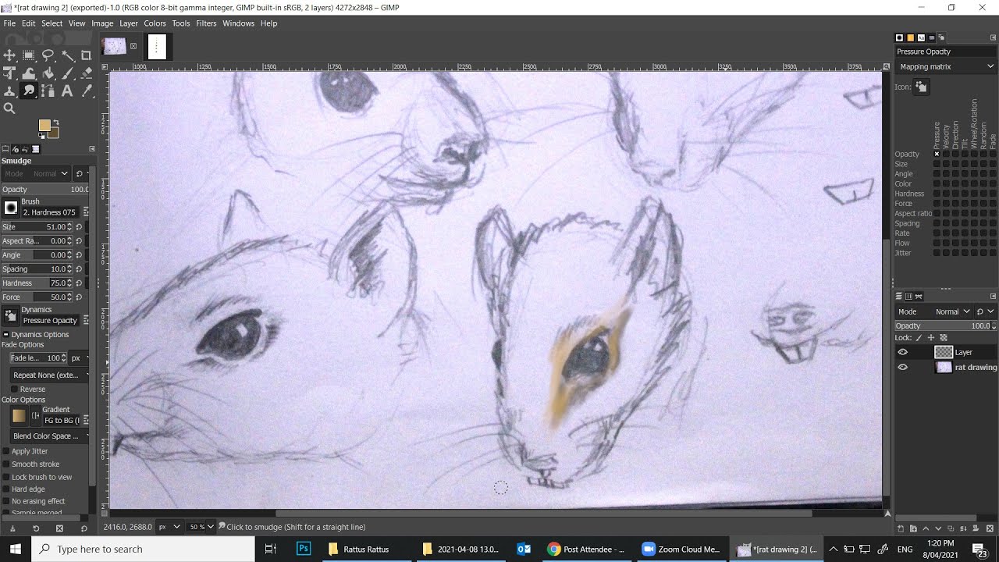Image resolution: width=999 pixels, height=562 pixels.
Task: Click the Size value stepper arrows
Action: 70,226
